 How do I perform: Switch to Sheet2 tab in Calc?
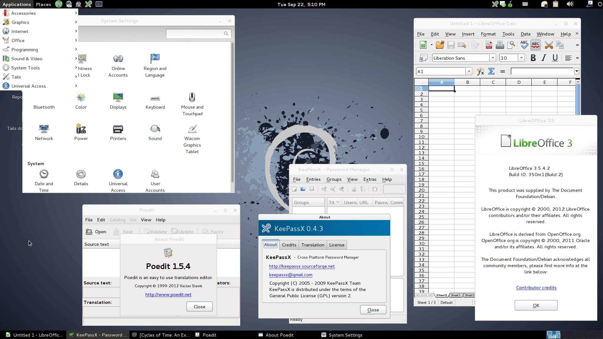455,295
